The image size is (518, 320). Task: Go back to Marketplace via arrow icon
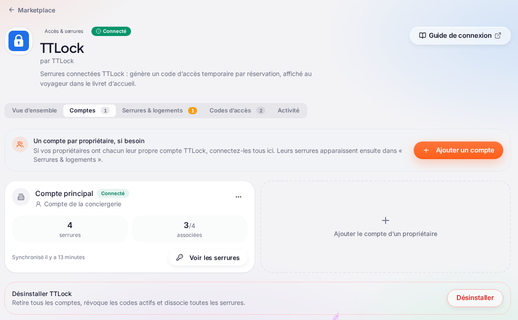tap(11, 10)
